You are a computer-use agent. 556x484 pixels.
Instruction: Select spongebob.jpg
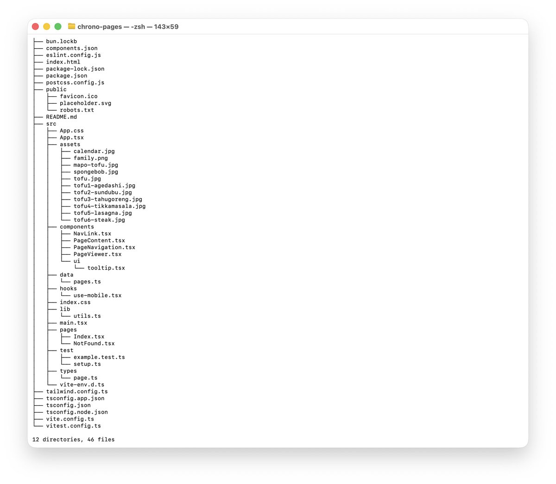[95, 172]
